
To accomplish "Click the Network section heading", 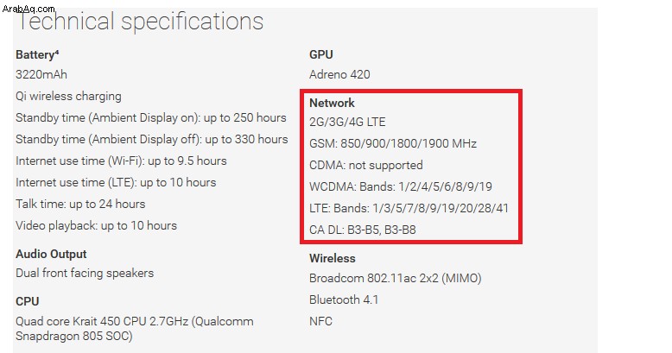I will click(x=333, y=103).
